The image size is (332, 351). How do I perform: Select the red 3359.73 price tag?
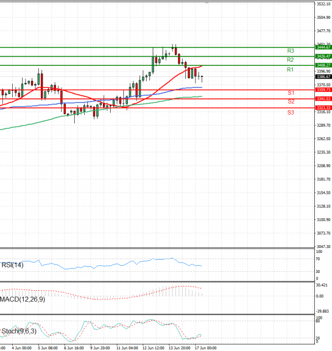point(324,90)
